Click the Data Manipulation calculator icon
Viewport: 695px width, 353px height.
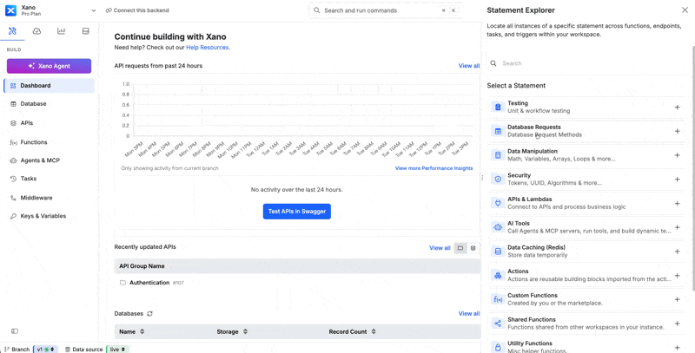coord(498,155)
